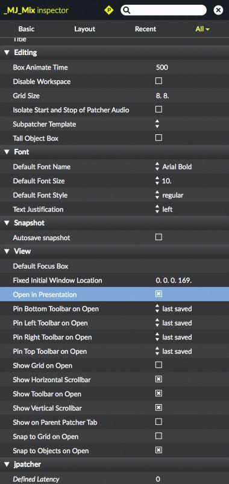Click the magnifier icon in search field
This screenshot has height=484, width=229.
click(127, 10)
